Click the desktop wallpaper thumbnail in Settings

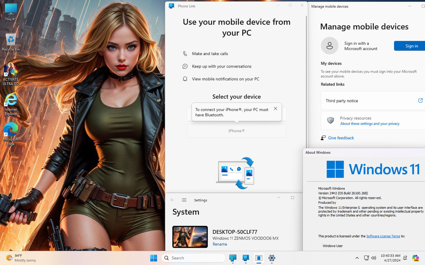click(x=190, y=237)
